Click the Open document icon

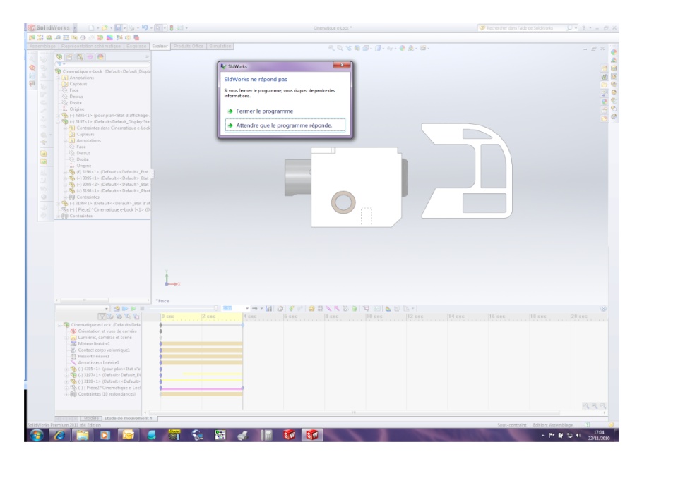pos(105,28)
